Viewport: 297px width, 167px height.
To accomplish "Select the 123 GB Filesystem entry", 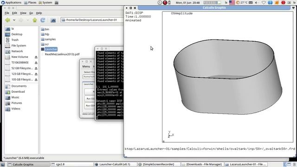I will (22, 74).
